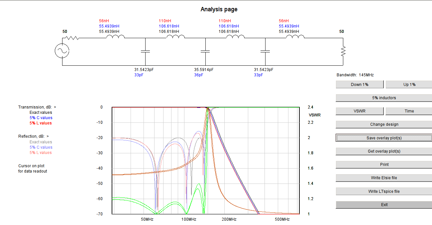Select the first 56nH inductor symbol

click(116, 37)
